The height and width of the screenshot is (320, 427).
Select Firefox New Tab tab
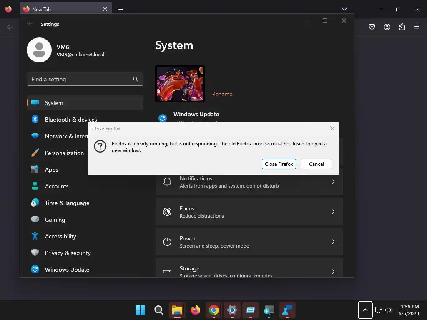(65, 9)
